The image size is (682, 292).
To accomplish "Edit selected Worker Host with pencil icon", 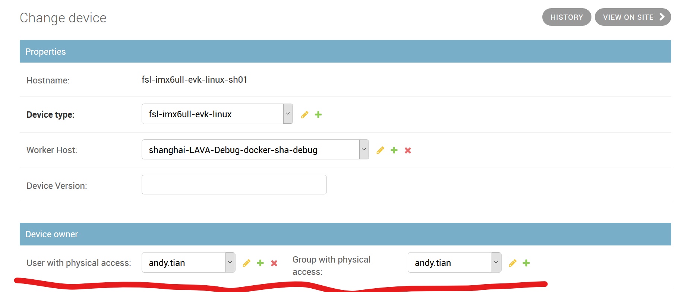I will coord(380,150).
